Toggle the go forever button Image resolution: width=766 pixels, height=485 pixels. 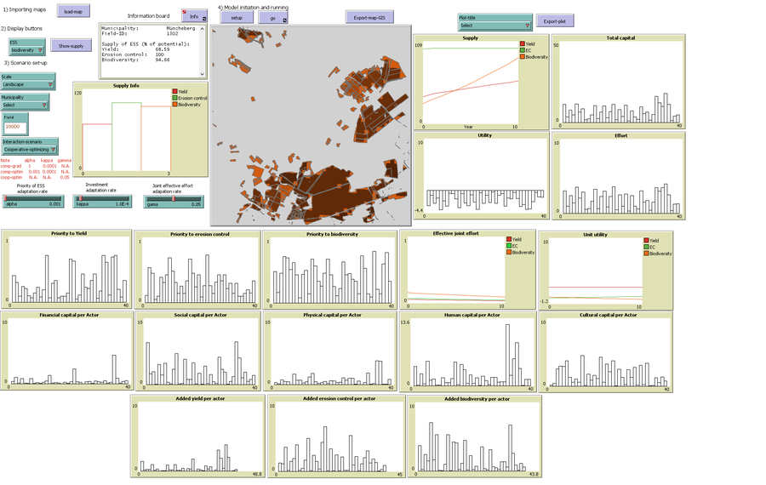pos(272,17)
